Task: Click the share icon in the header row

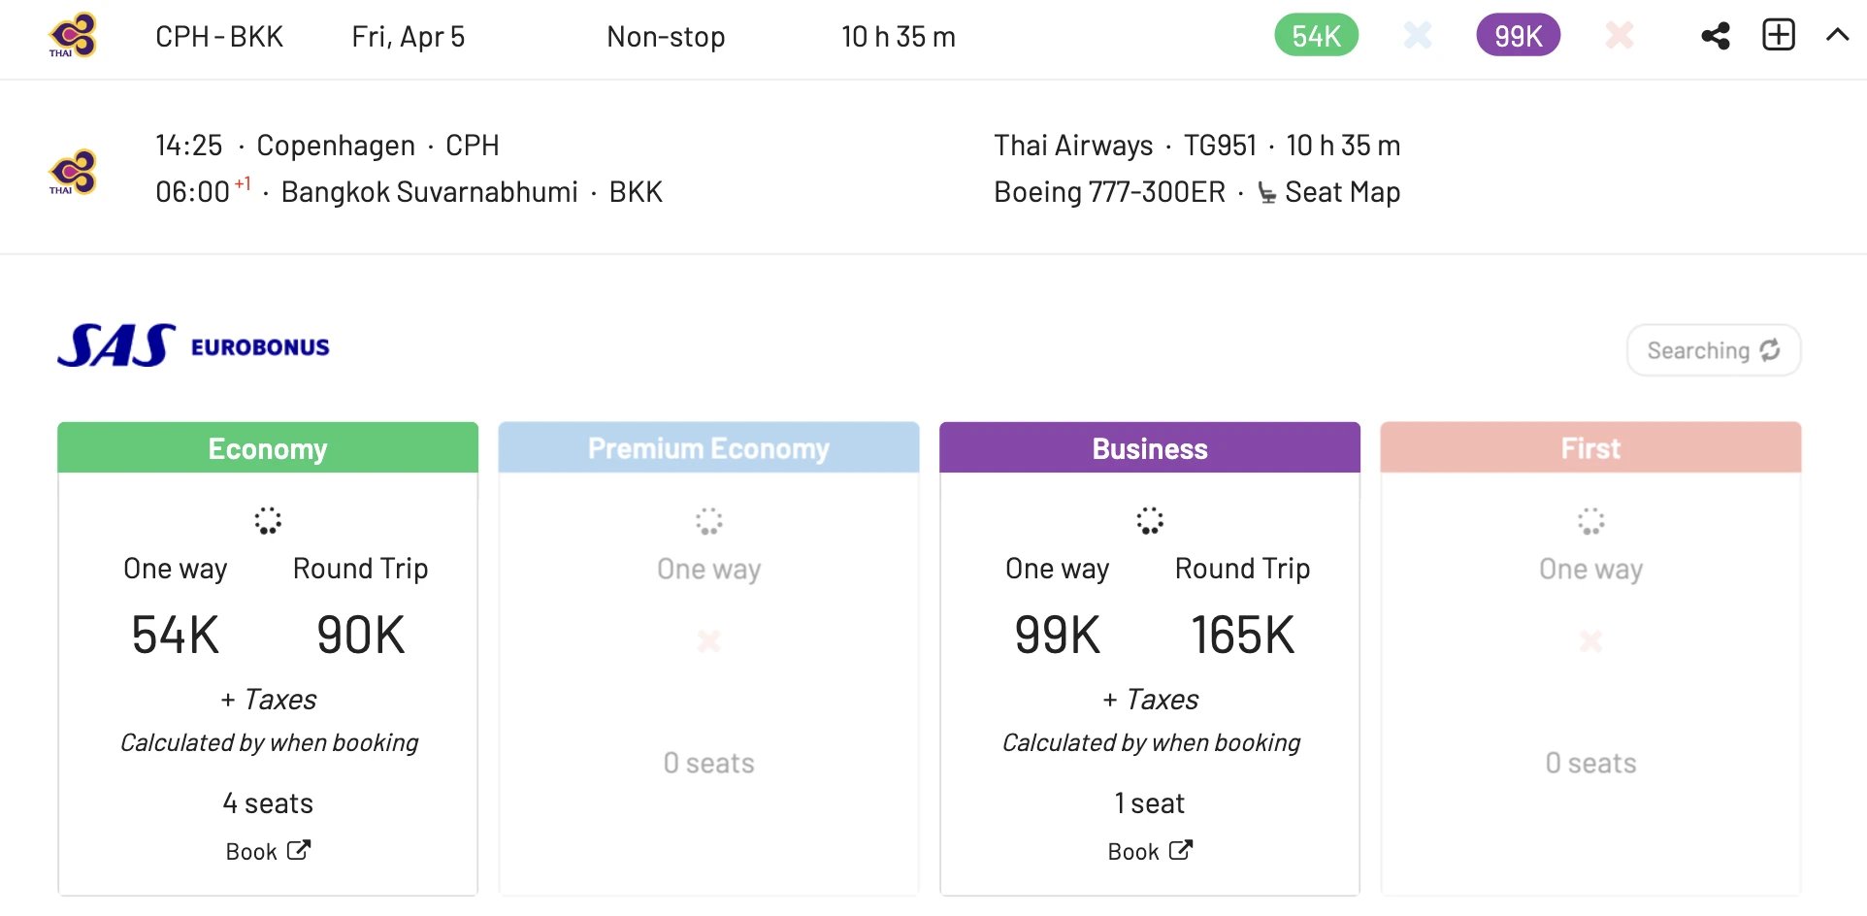Action: [1716, 36]
